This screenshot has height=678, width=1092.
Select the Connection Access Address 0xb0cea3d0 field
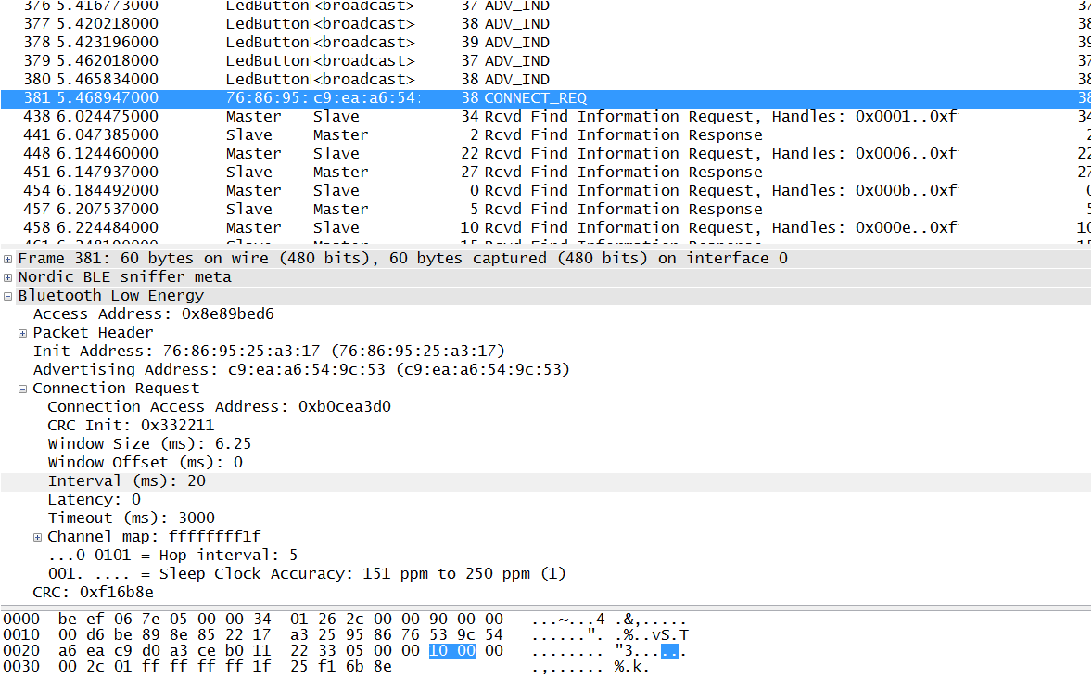pos(220,407)
